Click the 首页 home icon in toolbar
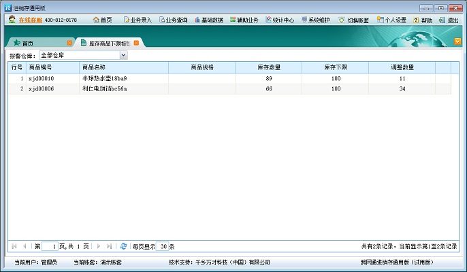This screenshot has width=467, height=272. pos(102,20)
